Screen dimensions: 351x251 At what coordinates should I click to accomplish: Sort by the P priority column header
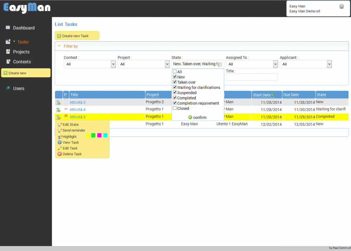point(65,95)
